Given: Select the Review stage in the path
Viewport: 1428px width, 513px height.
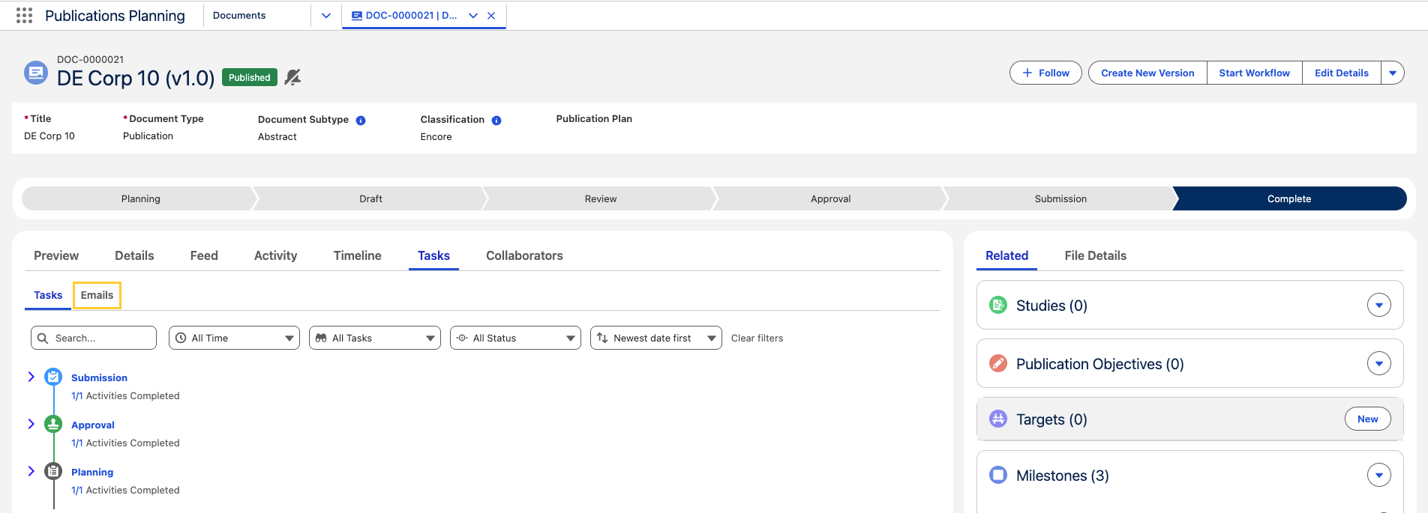Looking at the screenshot, I should point(601,198).
